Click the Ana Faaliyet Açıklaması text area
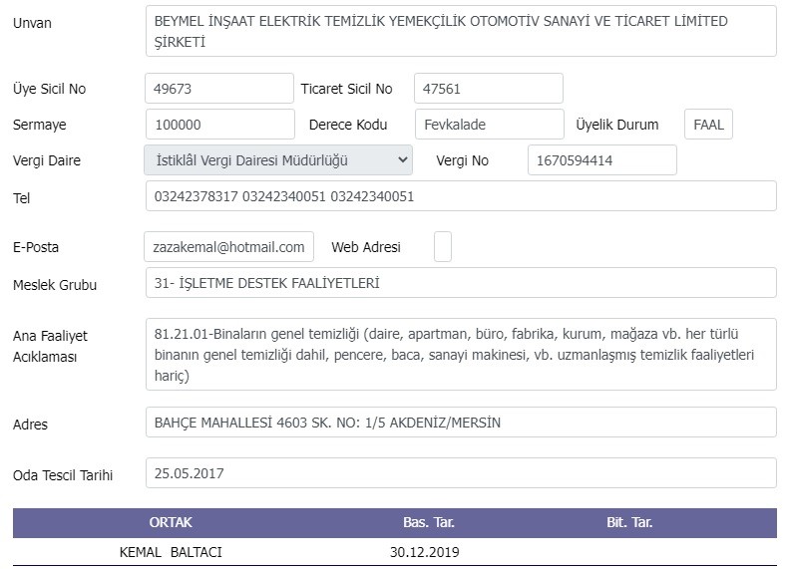Image resolution: width=785 pixels, height=569 pixels. pos(461,354)
